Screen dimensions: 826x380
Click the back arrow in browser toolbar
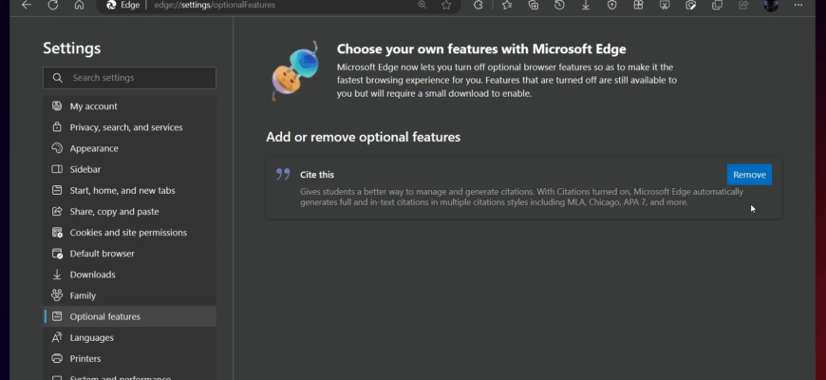point(26,5)
